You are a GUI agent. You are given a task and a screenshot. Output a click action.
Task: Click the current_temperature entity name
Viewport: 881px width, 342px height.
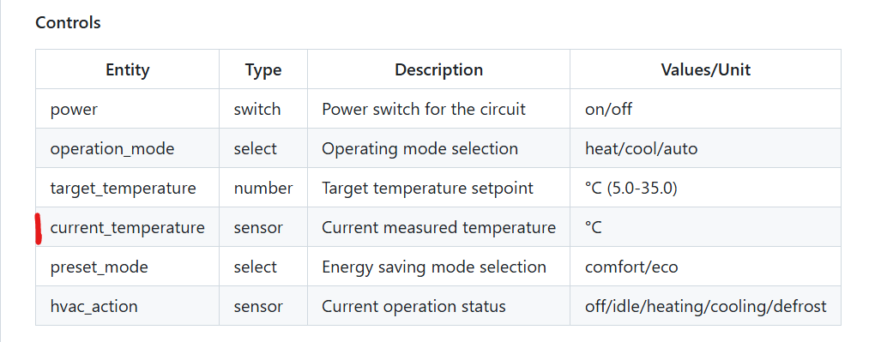pos(128,227)
